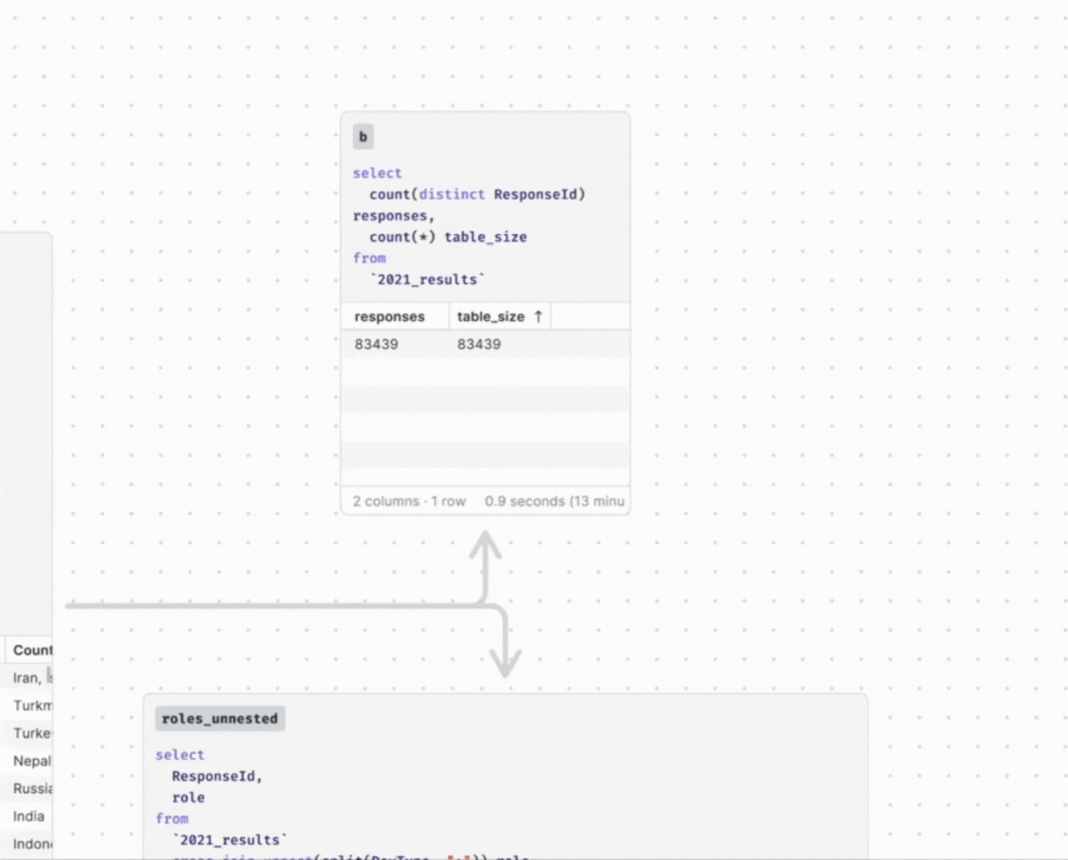Viewport: 1068px width, 860px height.
Task: Click the 'role' line in roles_unnested query
Action: point(188,798)
